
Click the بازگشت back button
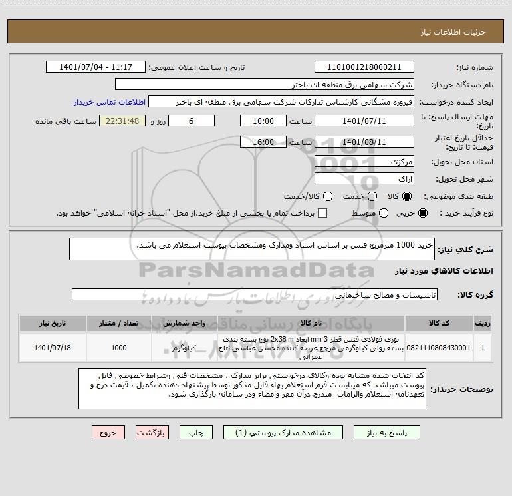(152, 433)
